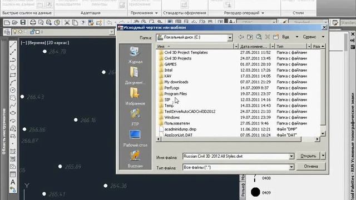The width and height of the screenshot is (356, 200).
Task: Click the Back arrow in file dialog
Action: coord(241,37)
